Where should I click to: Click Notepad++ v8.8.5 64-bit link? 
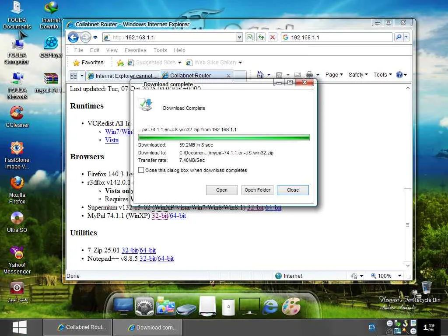(x=166, y=259)
